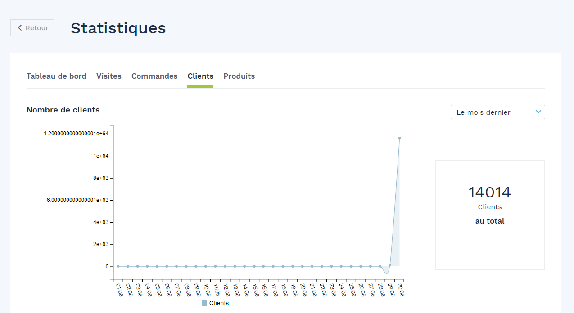Switch to the Visites tab
The height and width of the screenshot is (313, 574).
(109, 76)
